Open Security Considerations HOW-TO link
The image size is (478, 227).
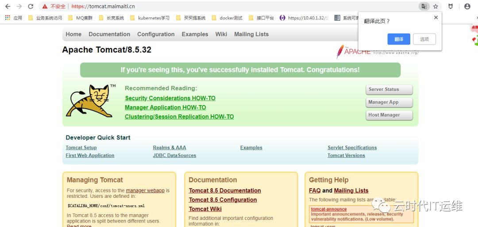pos(170,98)
